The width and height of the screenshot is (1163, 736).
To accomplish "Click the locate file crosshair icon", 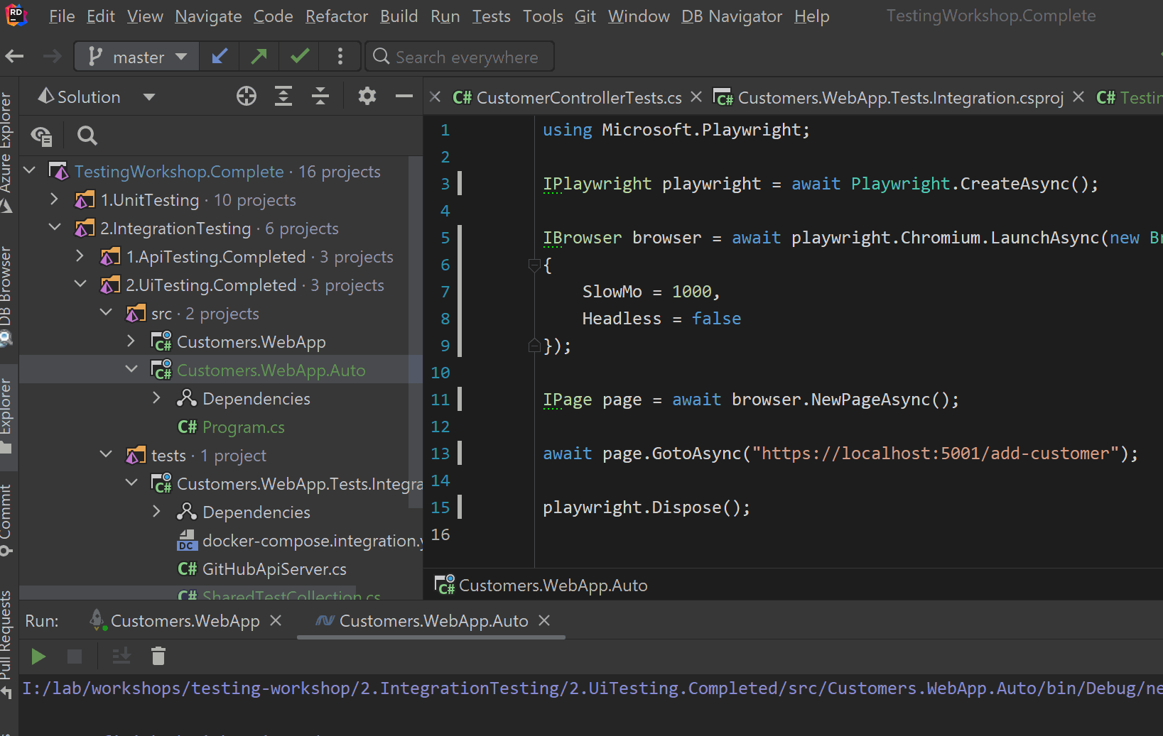I will (247, 97).
